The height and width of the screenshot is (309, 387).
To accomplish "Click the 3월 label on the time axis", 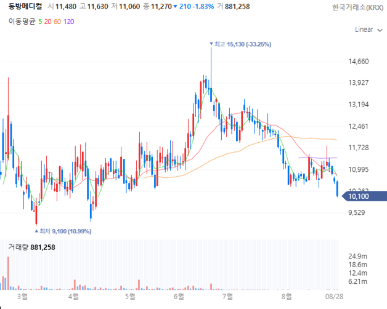I will (x=23, y=296).
